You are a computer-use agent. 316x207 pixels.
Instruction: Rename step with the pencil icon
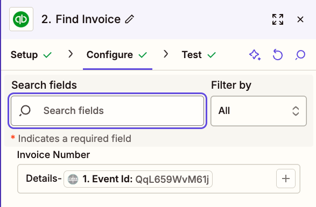click(x=129, y=19)
